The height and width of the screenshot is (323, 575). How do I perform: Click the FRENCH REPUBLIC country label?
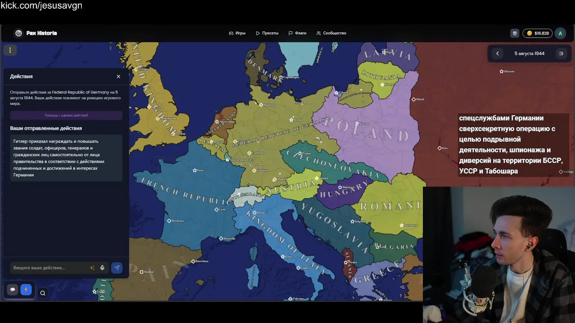pyautogui.click(x=186, y=192)
